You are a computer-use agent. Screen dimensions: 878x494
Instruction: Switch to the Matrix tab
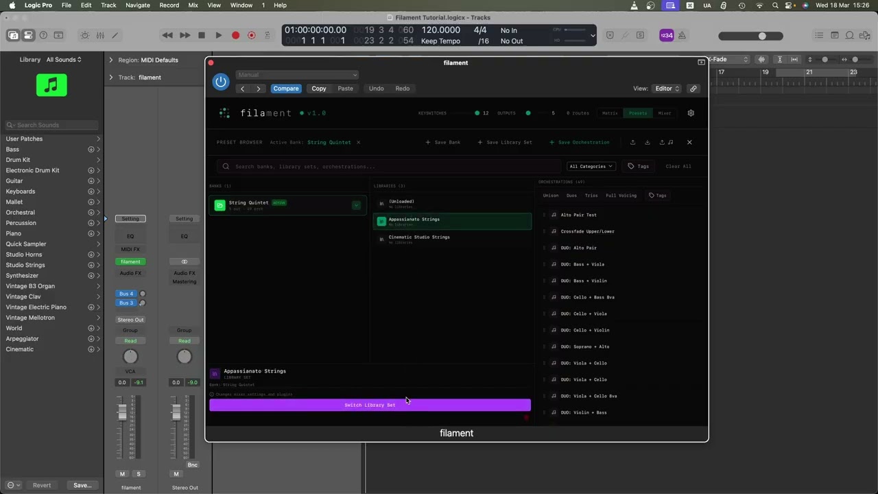coord(610,113)
